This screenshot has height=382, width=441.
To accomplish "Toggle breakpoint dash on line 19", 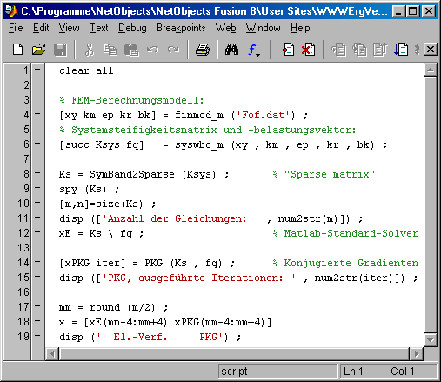I will [x=37, y=336].
